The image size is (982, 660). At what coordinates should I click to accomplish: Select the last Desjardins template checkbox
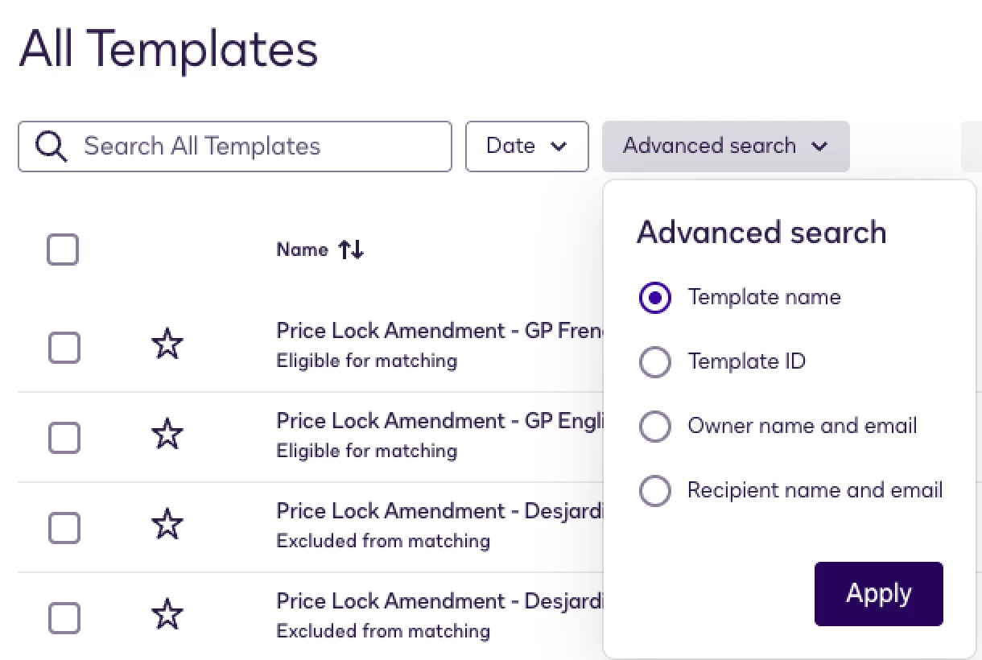click(64, 619)
